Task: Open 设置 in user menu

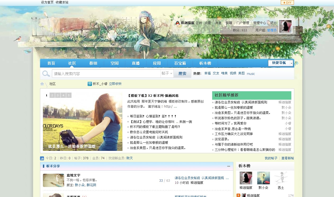Action: point(208,23)
